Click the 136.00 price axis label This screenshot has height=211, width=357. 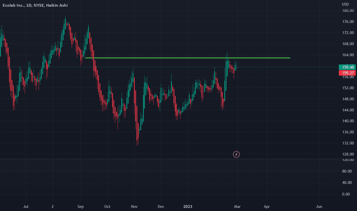pos(348,132)
